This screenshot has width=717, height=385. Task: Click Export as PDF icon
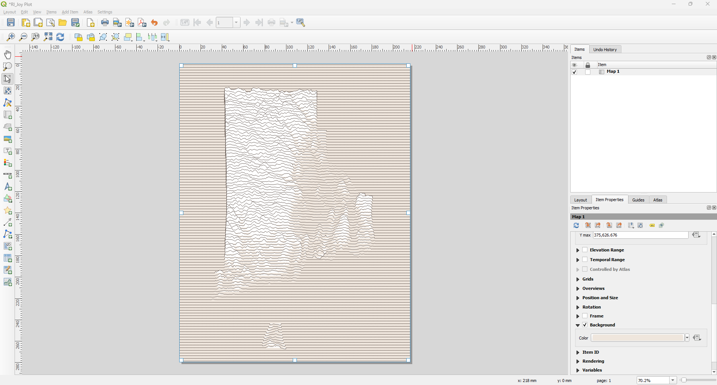click(x=142, y=23)
